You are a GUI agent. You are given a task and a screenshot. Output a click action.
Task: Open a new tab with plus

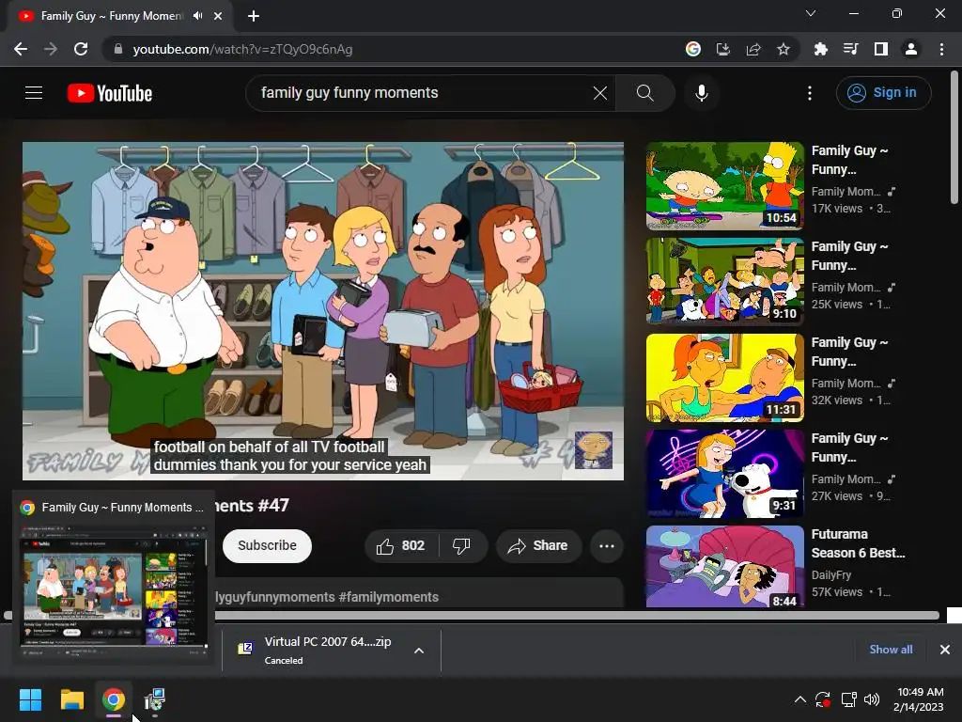coord(254,16)
